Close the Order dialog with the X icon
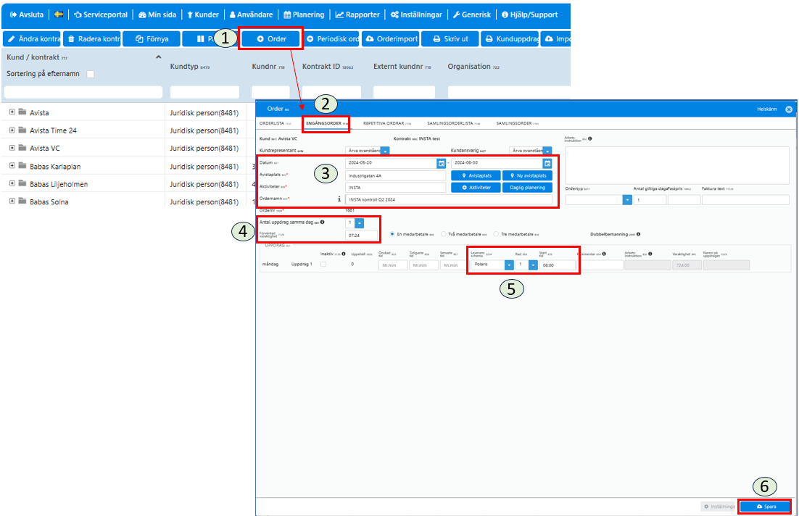The width and height of the screenshot is (799, 516). click(x=788, y=109)
